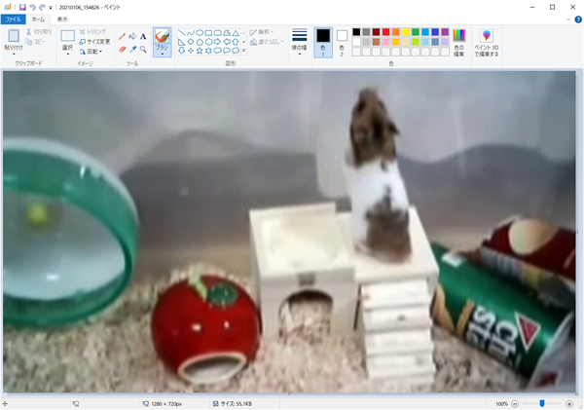The height and width of the screenshot is (410, 584).
Task: Switch to the Home (ホーム) tab
Action: pos(38,19)
